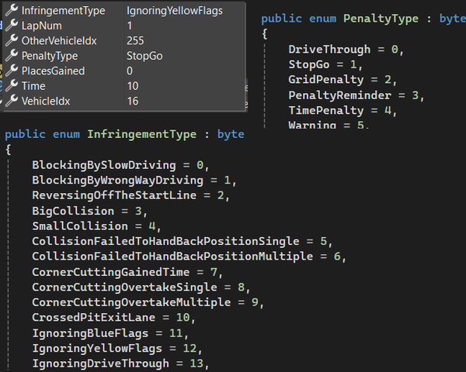
Task: Select the StopGo value in the PenaltyType row
Action: pos(144,56)
